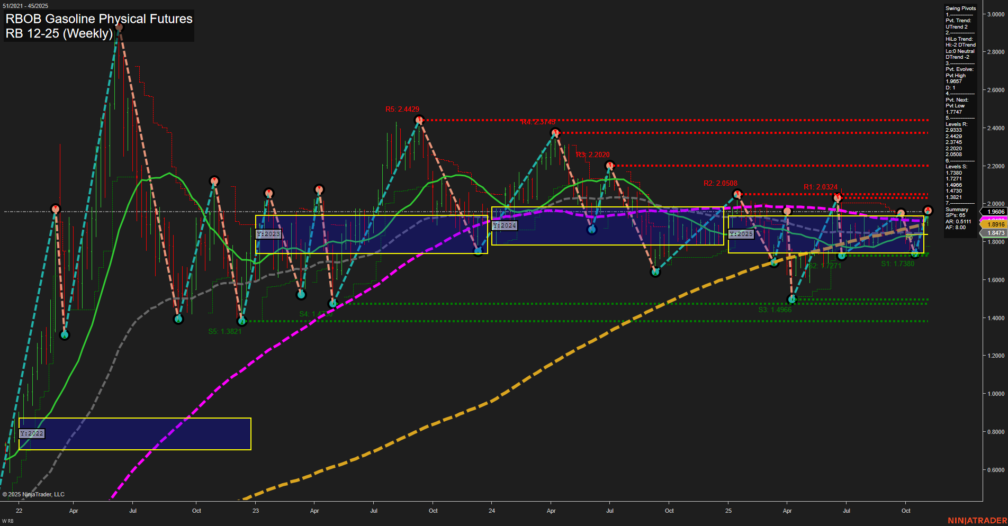Click the pivot dot near the F0 label
This screenshot has height=526, width=1008.
click(915, 253)
